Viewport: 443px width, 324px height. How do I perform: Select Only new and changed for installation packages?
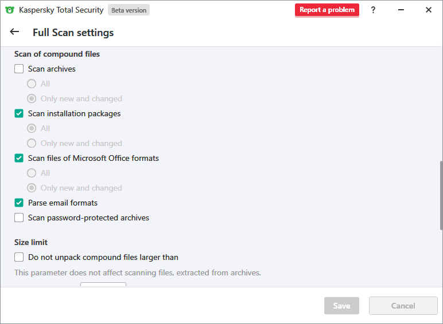32,143
